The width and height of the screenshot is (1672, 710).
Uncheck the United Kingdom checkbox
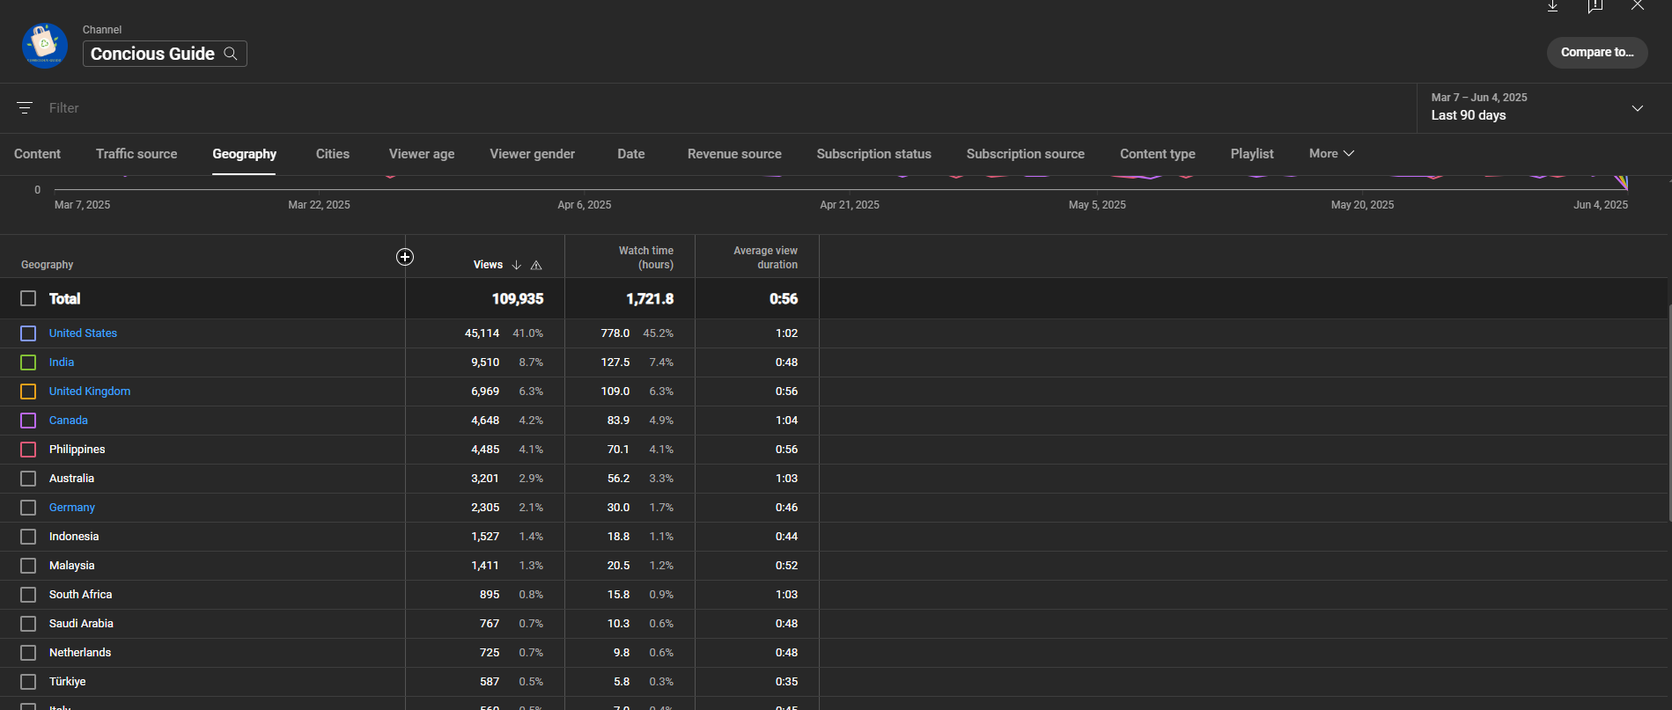(x=28, y=392)
